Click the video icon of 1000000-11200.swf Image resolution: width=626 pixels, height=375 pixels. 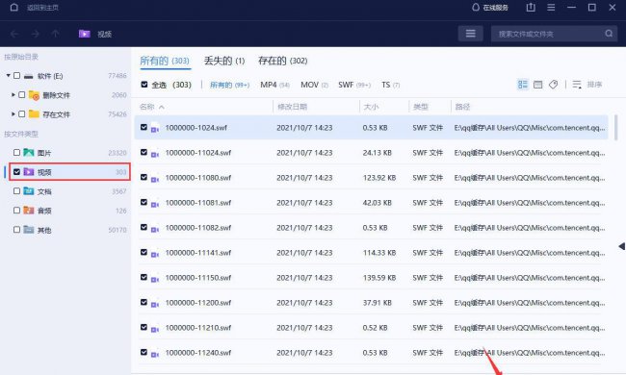(x=155, y=303)
